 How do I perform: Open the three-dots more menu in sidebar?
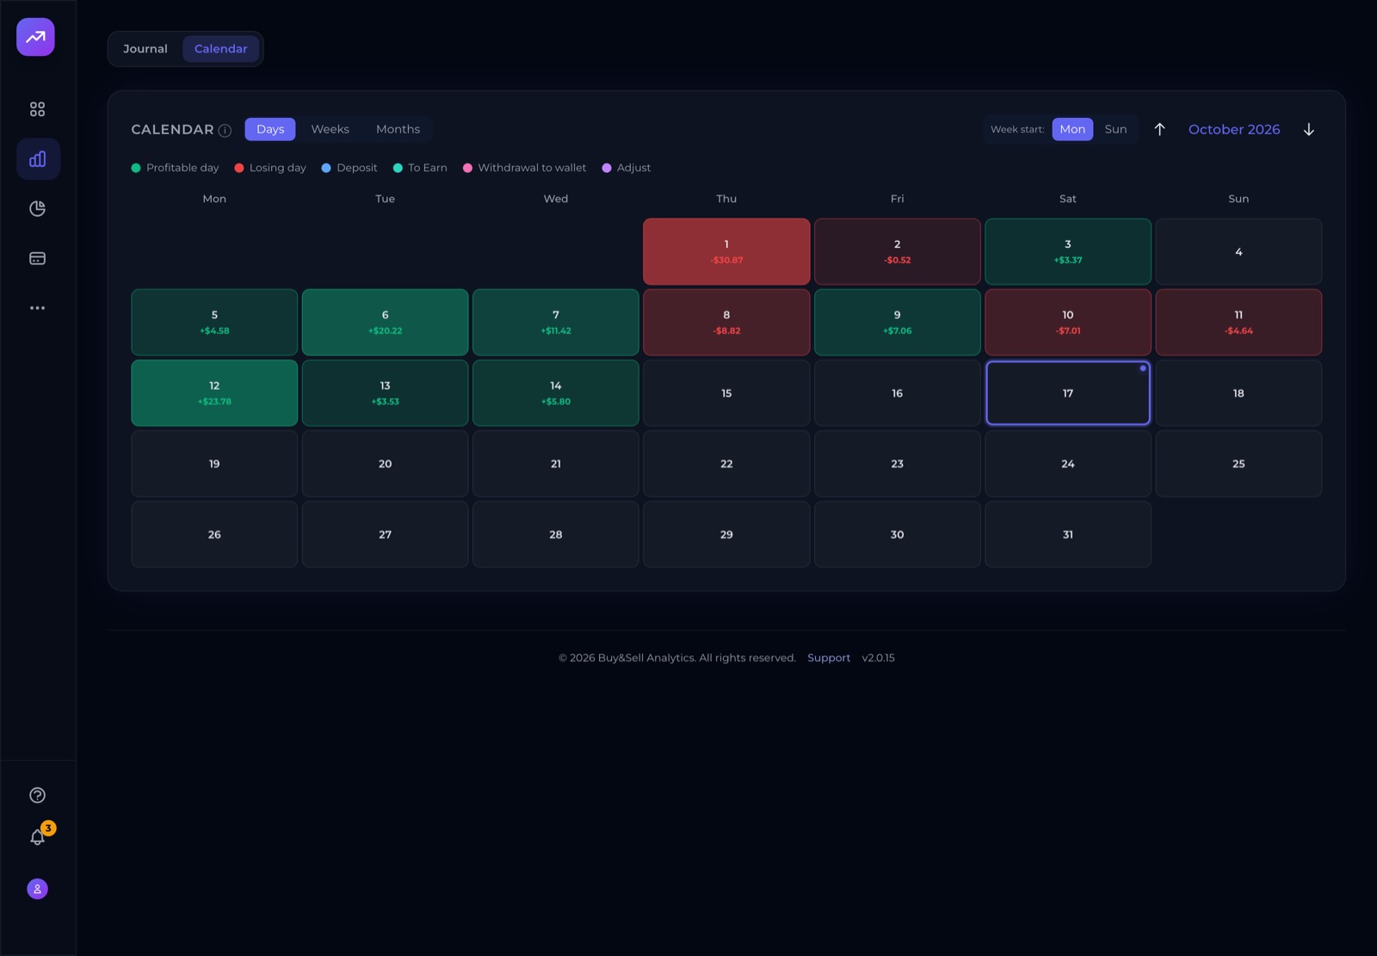tap(37, 308)
